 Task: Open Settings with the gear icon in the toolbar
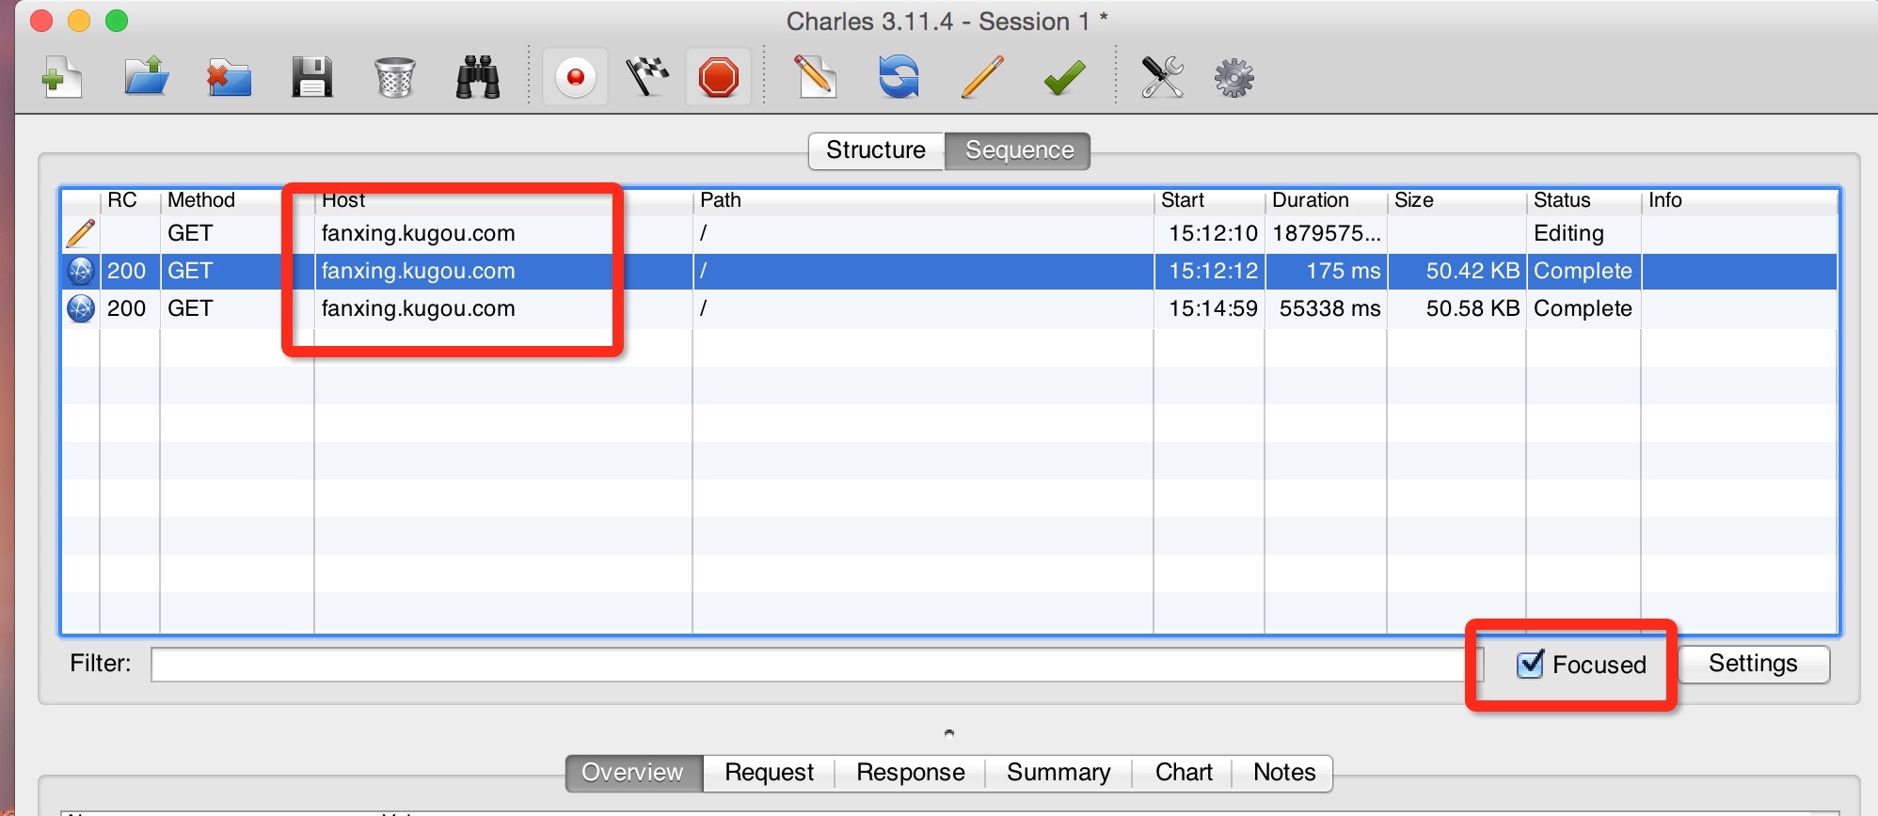click(1233, 77)
